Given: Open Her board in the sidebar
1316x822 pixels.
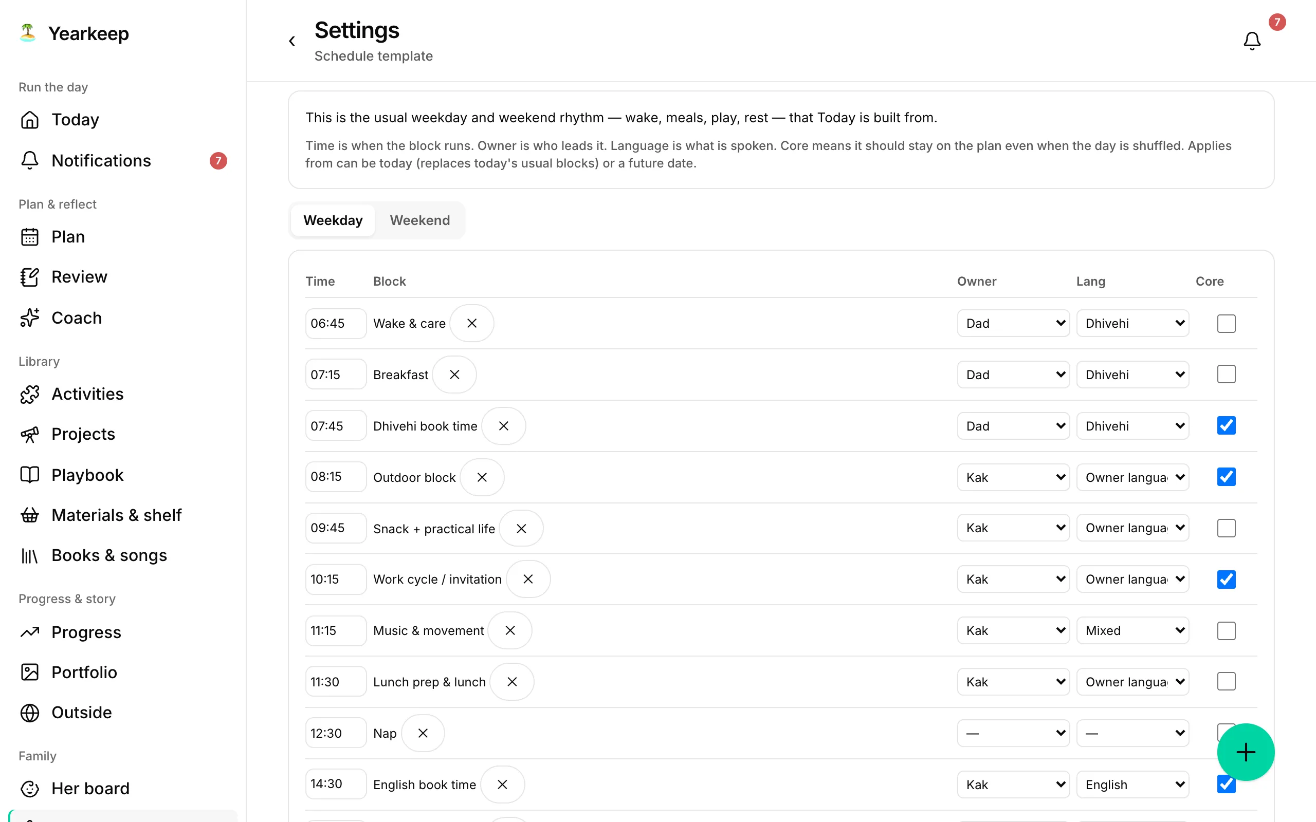Looking at the screenshot, I should (x=123, y=788).
